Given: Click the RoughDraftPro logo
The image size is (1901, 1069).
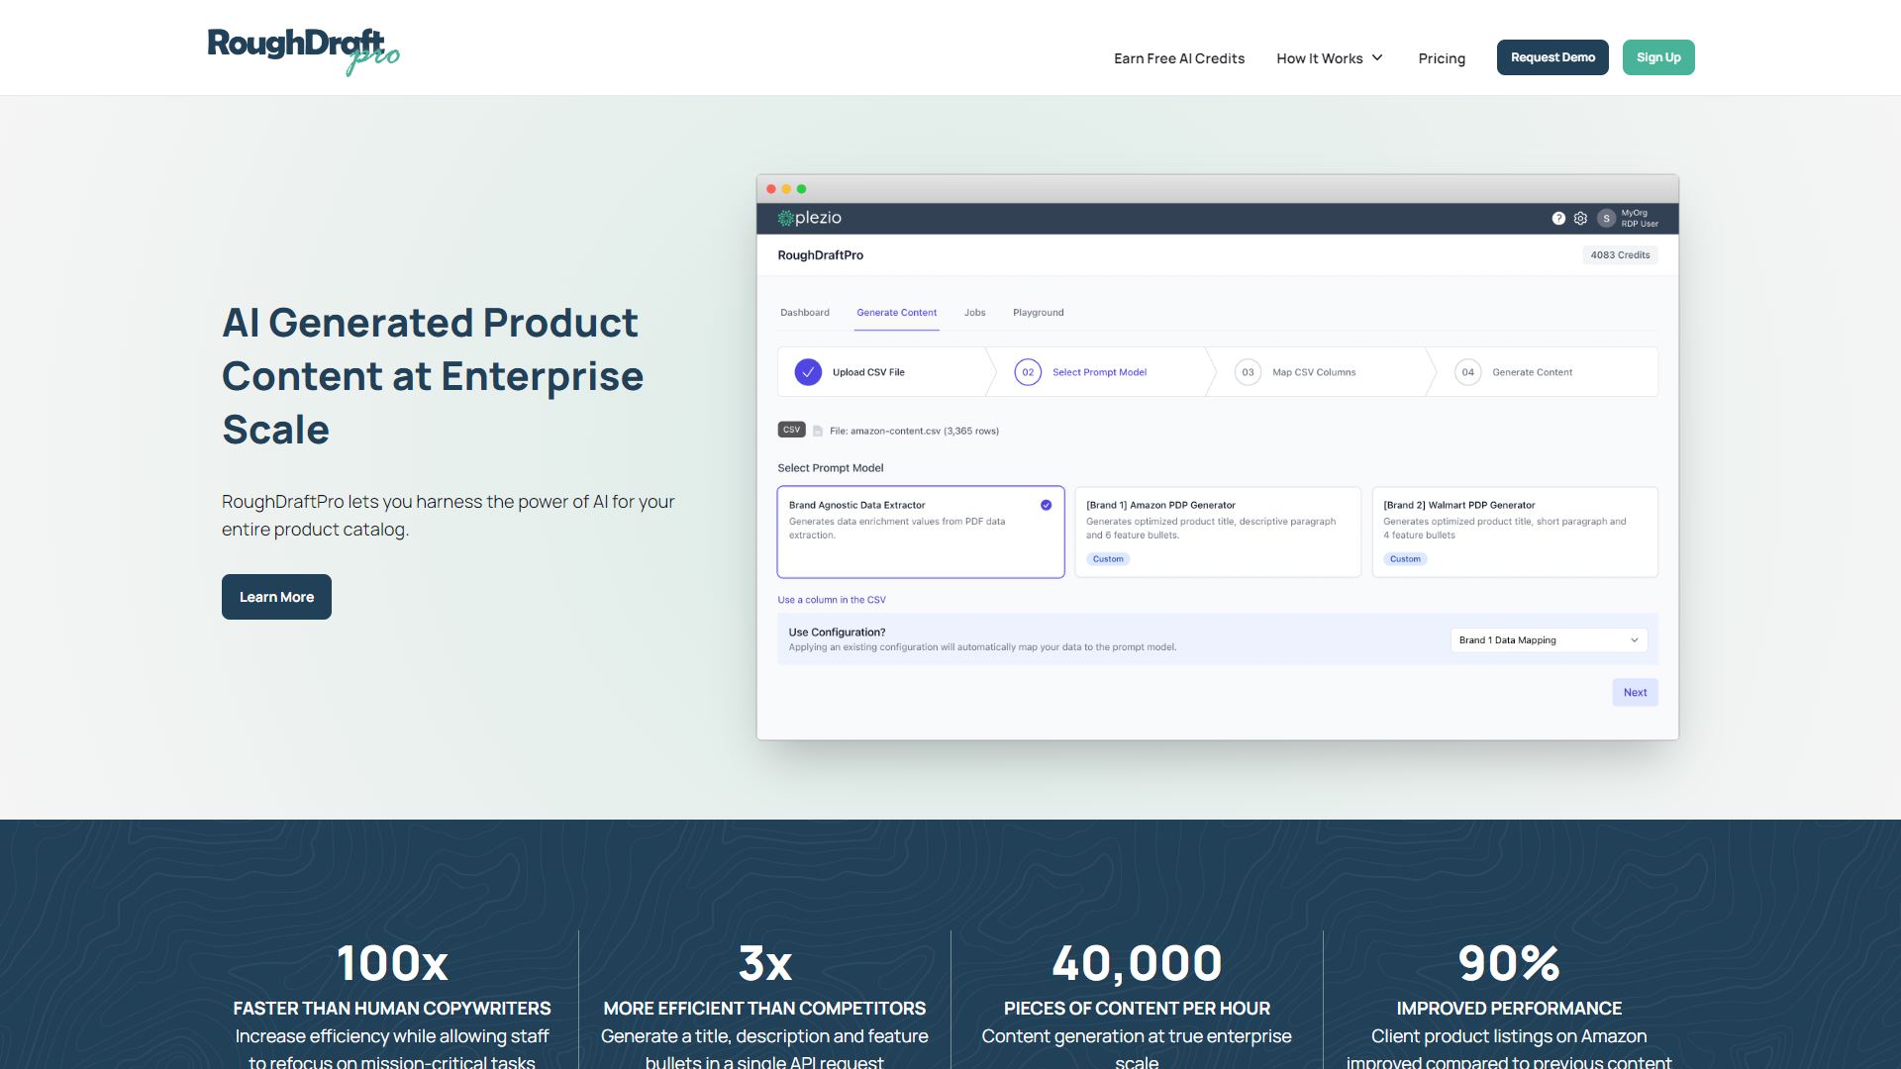Looking at the screenshot, I should (x=303, y=51).
